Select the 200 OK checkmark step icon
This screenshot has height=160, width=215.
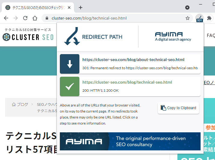pyautogui.click(x=70, y=86)
